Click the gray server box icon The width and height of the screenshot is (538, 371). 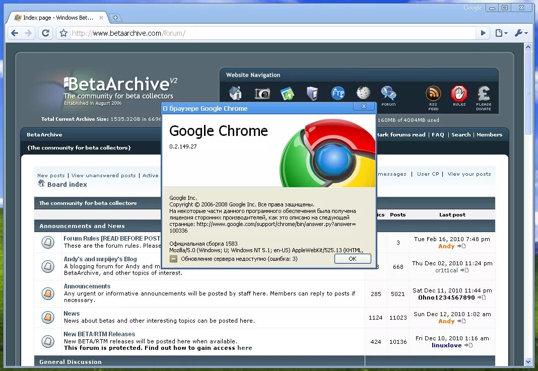click(x=312, y=93)
